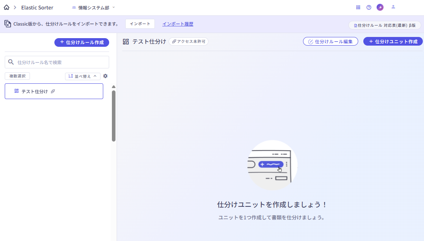Click the rule list scrollbar up arrow
The height and width of the screenshot is (241, 424).
(x=113, y=87)
